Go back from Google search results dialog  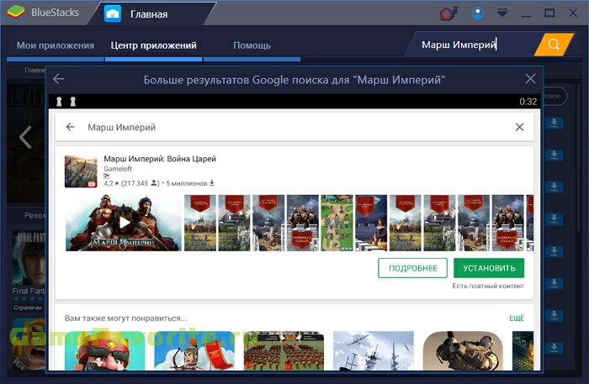[58, 79]
